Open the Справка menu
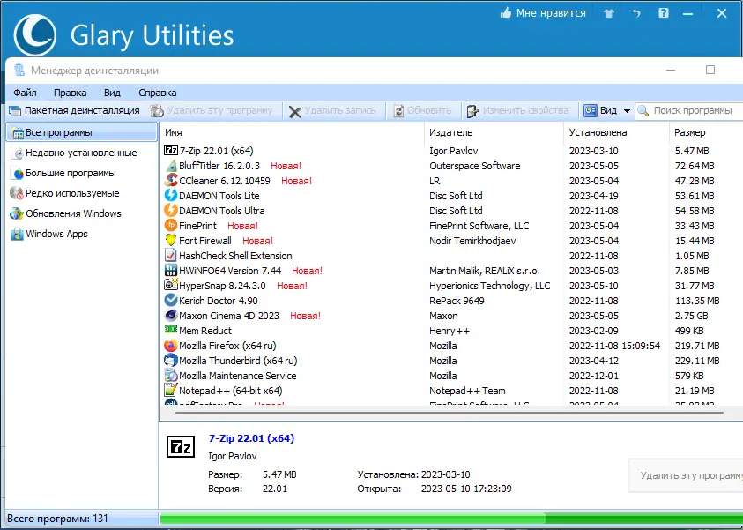Image resolution: width=743 pixels, height=530 pixels. 157,93
